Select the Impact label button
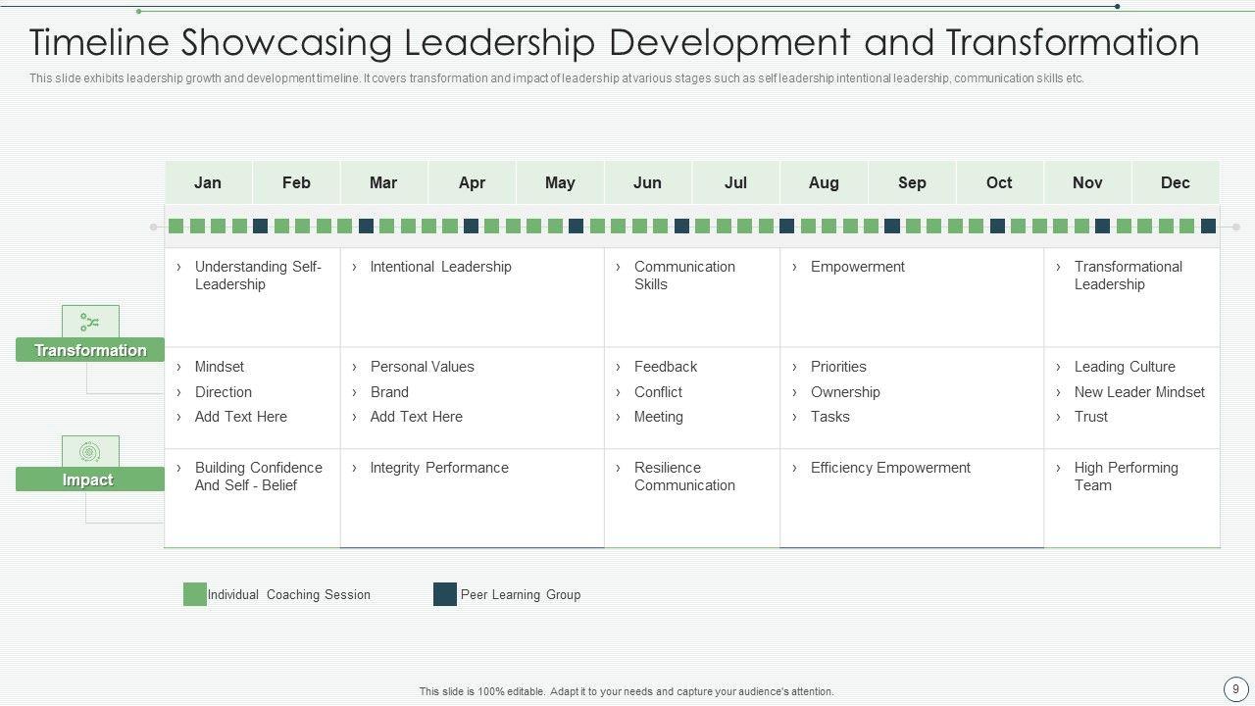Viewport: 1255px width, 706px height. [x=88, y=479]
